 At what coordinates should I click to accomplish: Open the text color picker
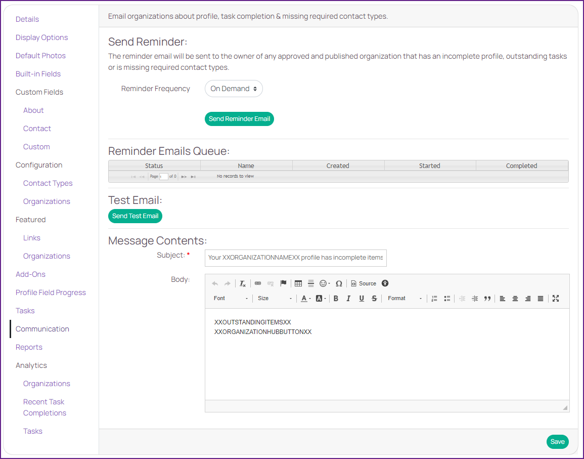[305, 299]
